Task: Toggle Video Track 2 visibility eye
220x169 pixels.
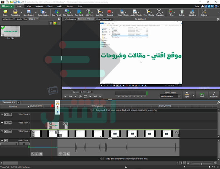Action: pyautogui.click(x=6, y=123)
